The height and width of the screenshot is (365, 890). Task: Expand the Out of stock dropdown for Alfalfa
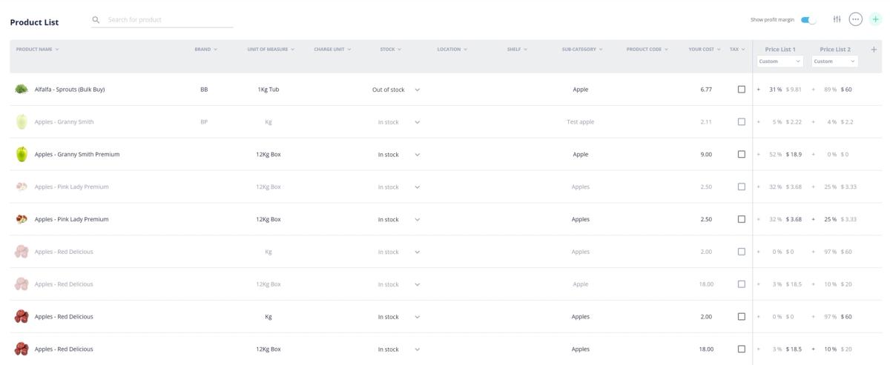(417, 90)
